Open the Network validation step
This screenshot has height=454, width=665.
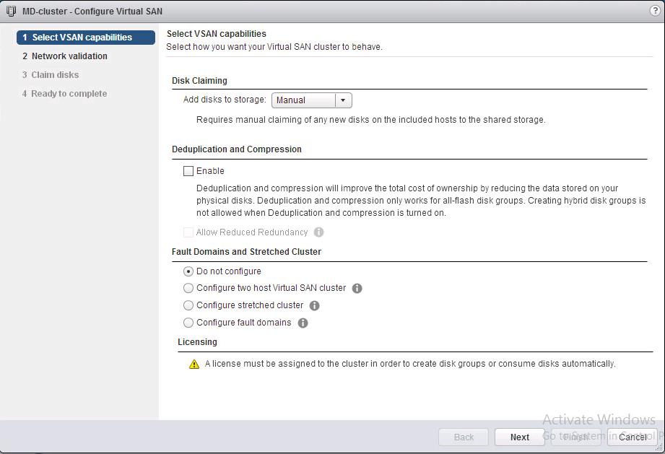pos(69,56)
